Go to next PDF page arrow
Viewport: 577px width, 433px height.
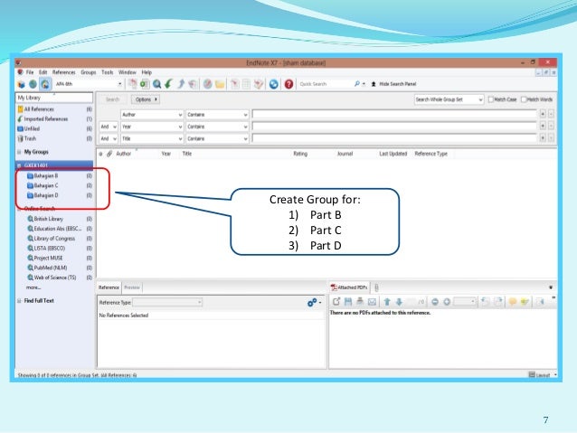[399, 302]
